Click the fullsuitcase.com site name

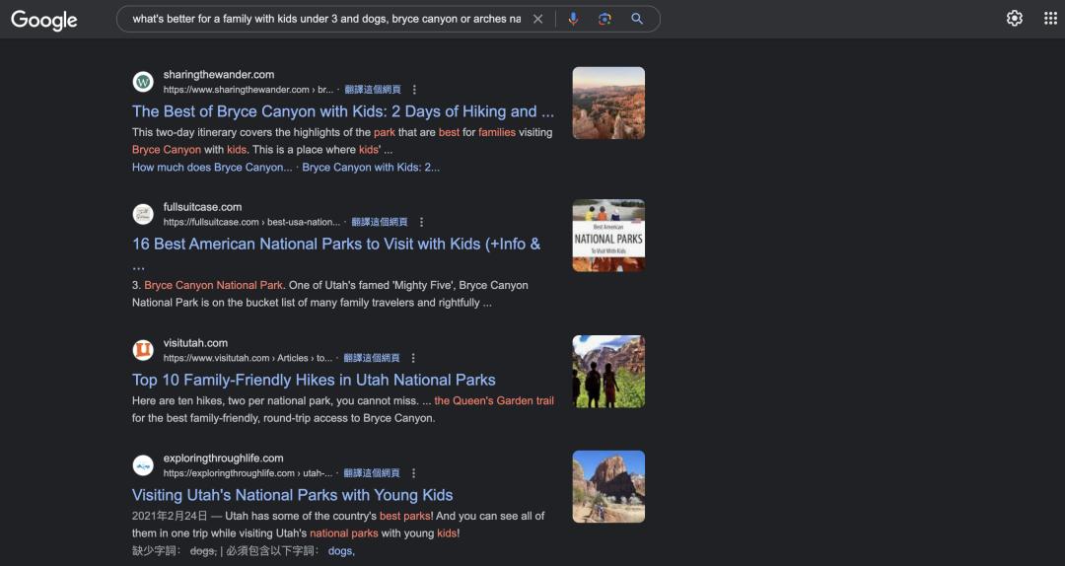(x=202, y=207)
